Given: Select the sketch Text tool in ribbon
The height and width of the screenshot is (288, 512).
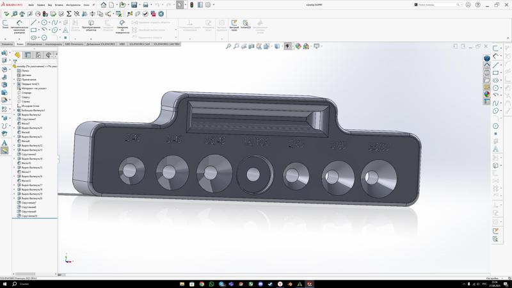Looking at the screenshot, I should click(65, 30).
